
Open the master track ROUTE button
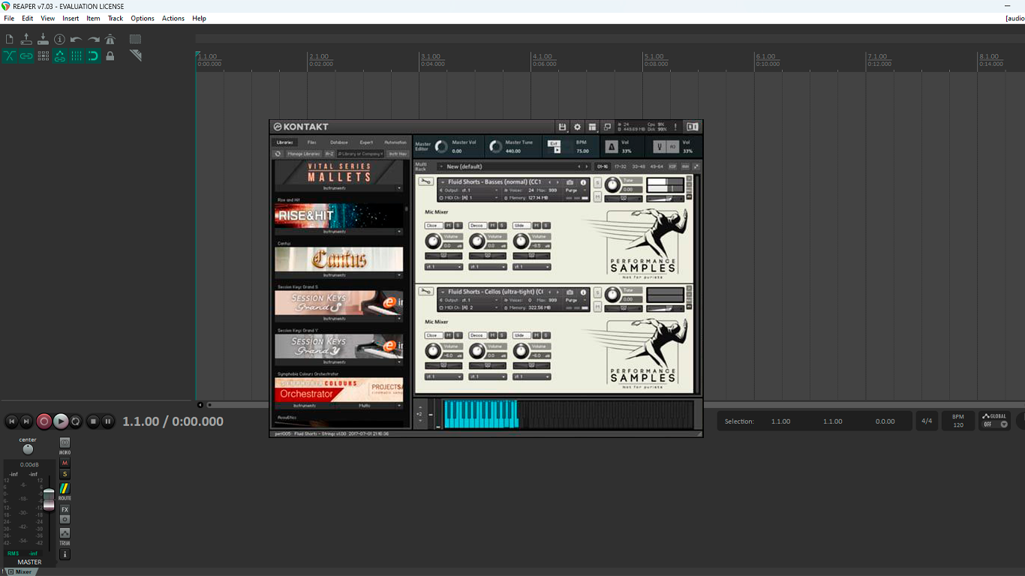tap(65, 489)
